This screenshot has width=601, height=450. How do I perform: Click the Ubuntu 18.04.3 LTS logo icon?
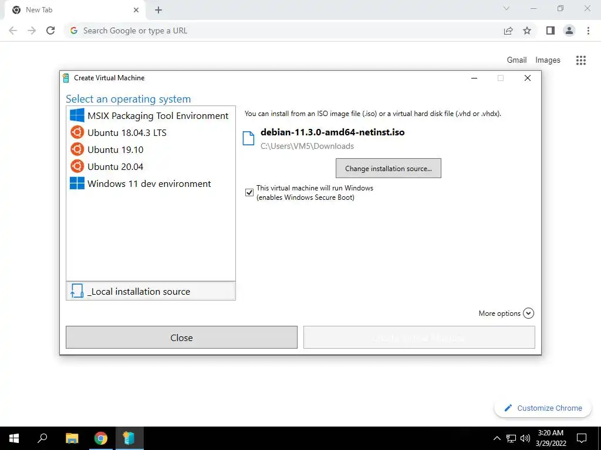(77, 132)
